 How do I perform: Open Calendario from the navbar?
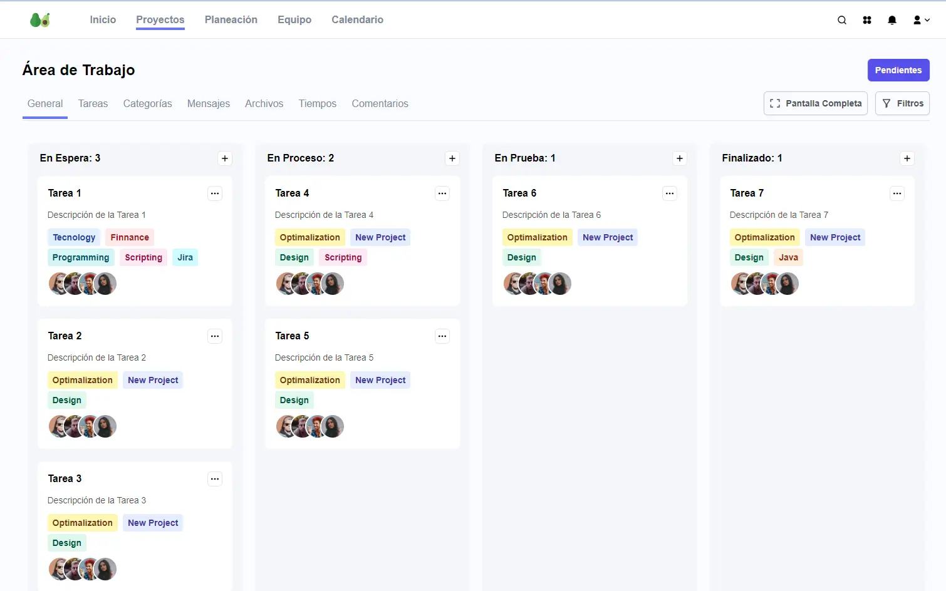click(357, 19)
